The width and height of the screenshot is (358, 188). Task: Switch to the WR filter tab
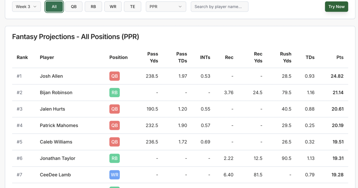click(113, 6)
